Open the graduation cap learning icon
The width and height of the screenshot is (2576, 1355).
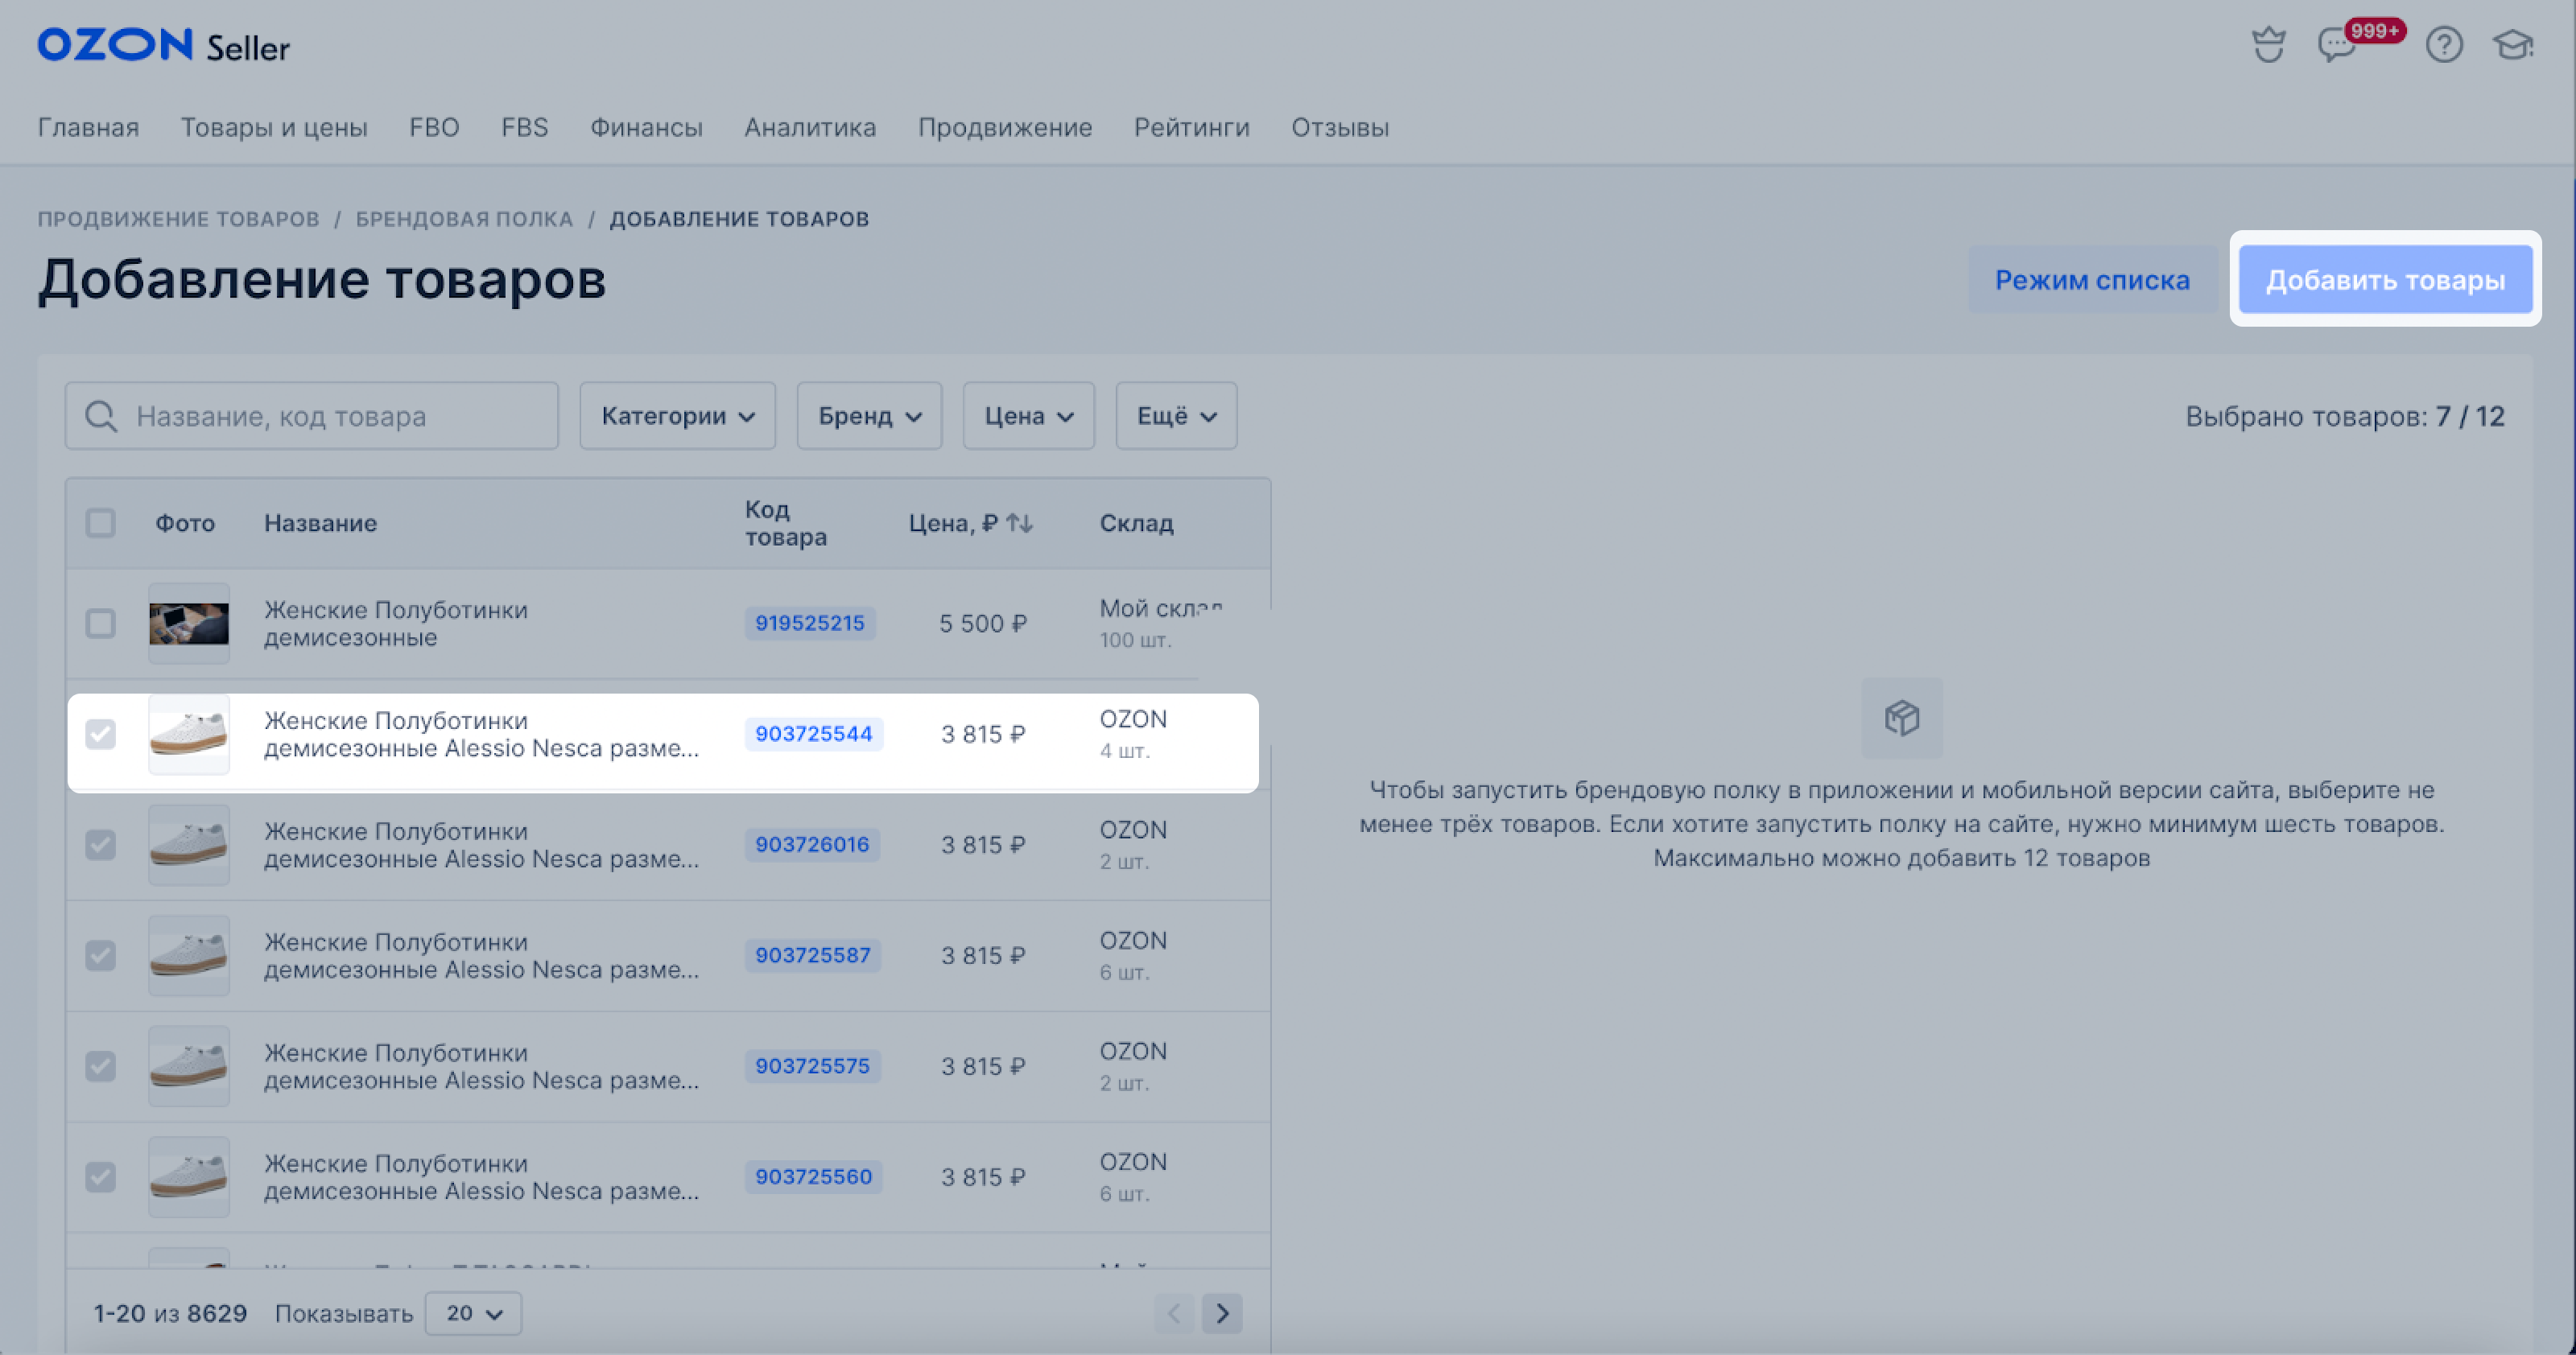2513,45
